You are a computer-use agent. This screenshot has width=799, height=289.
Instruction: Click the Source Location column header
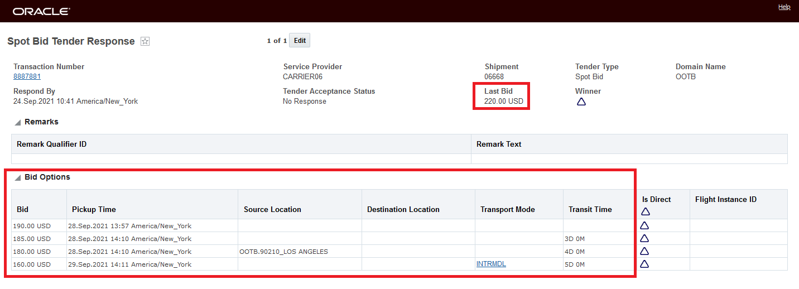(272, 209)
